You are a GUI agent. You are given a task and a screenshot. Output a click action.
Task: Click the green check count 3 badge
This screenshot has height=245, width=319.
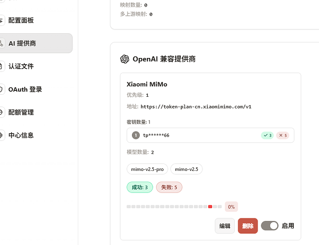(x=267, y=136)
